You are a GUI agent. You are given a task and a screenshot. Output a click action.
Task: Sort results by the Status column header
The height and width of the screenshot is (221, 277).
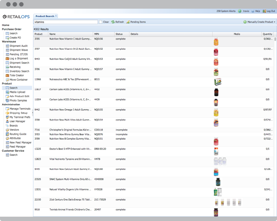point(119,34)
